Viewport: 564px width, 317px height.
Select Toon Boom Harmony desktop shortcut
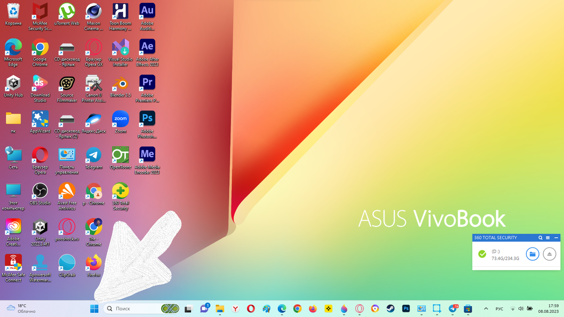point(120,16)
